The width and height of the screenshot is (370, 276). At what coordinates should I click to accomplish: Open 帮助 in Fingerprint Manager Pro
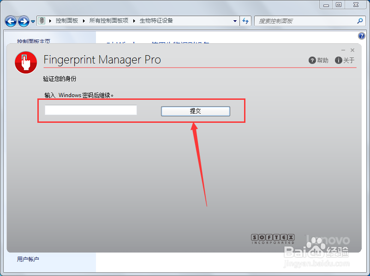pyautogui.click(x=318, y=60)
